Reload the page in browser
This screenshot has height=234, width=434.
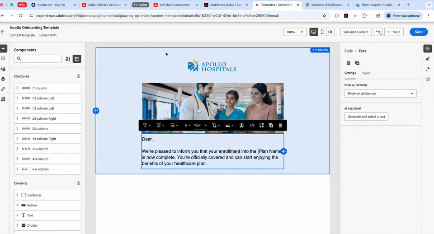pos(20,16)
